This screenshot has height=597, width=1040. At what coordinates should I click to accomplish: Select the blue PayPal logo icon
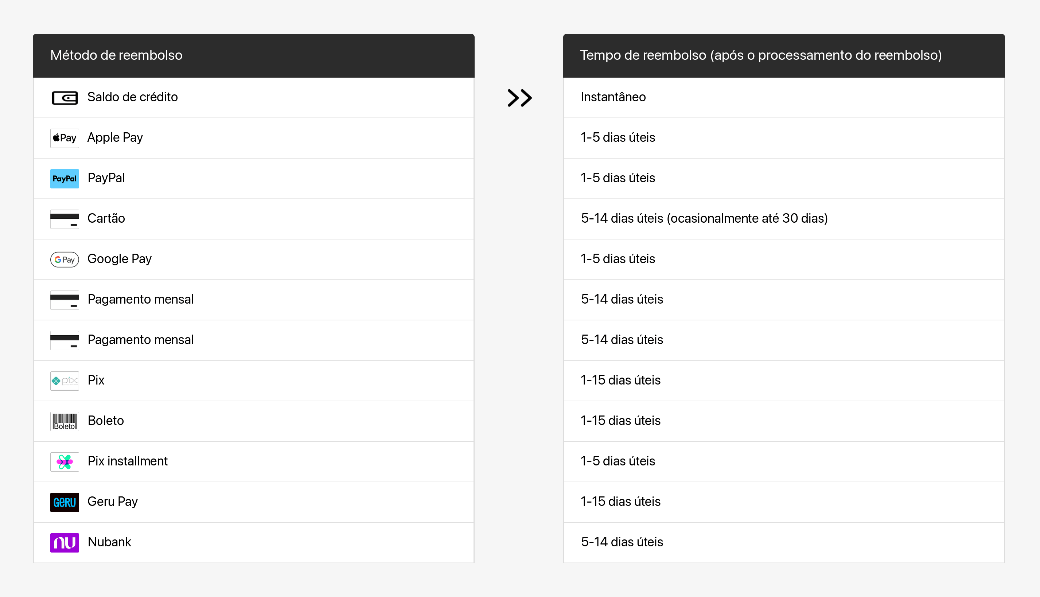pyautogui.click(x=65, y=178)
